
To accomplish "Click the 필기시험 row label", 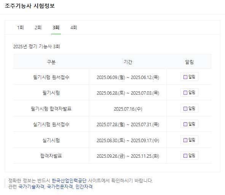I will pos(51,93).
